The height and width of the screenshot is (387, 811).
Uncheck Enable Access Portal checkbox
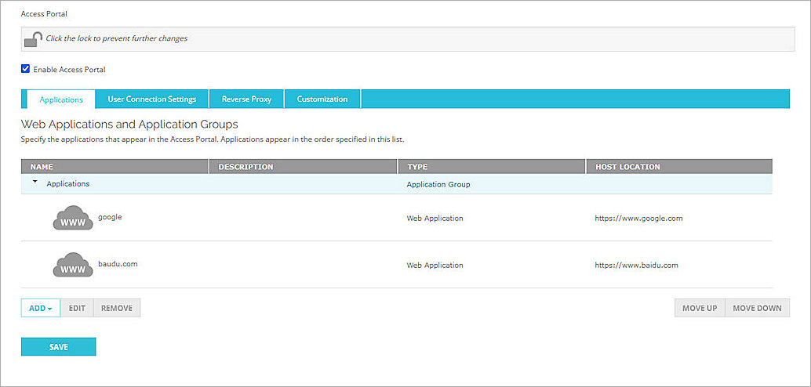[x=25, y=69]
